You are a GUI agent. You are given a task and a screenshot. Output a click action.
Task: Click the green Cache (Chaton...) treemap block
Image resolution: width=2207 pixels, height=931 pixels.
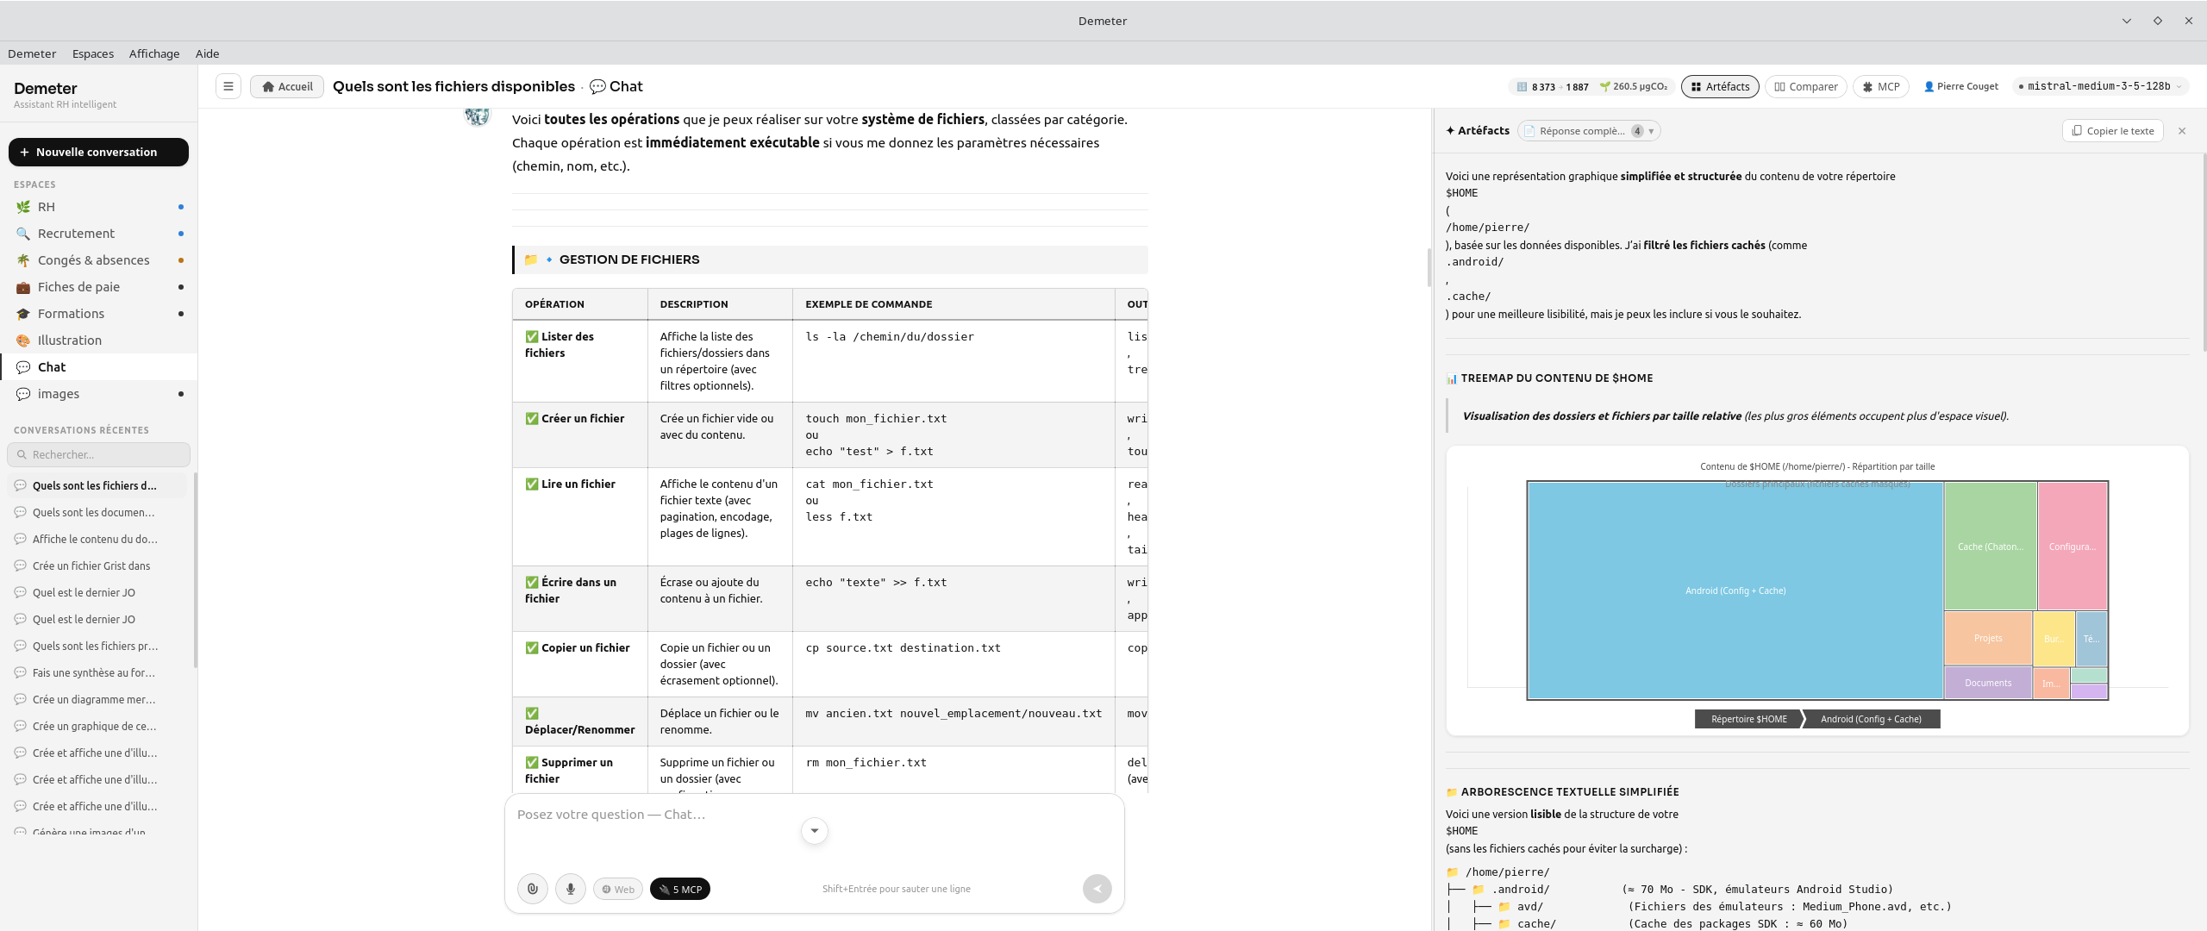click(x=1990, y=547)
